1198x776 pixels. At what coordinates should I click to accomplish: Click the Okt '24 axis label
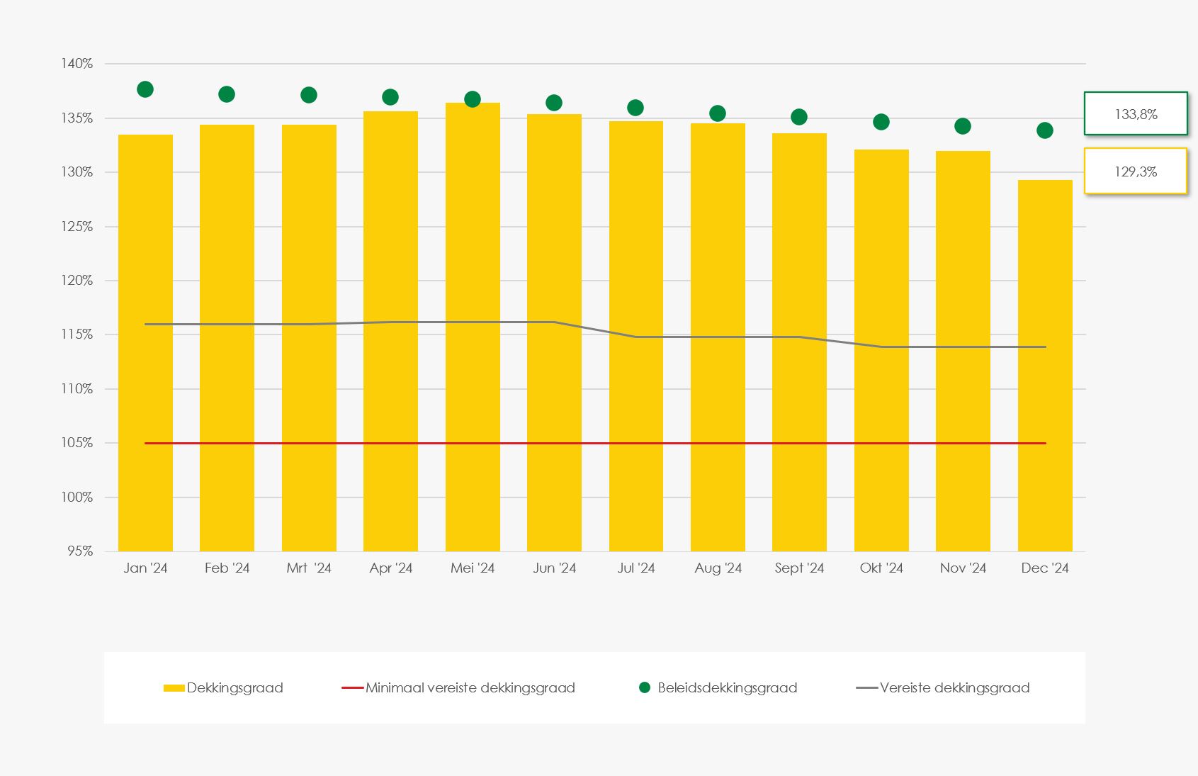point(881,568)
